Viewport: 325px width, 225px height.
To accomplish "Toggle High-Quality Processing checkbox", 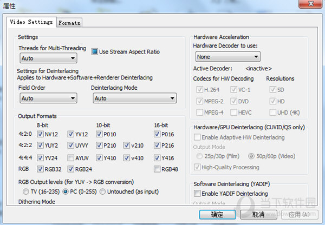I will click(x=197, y=167).
